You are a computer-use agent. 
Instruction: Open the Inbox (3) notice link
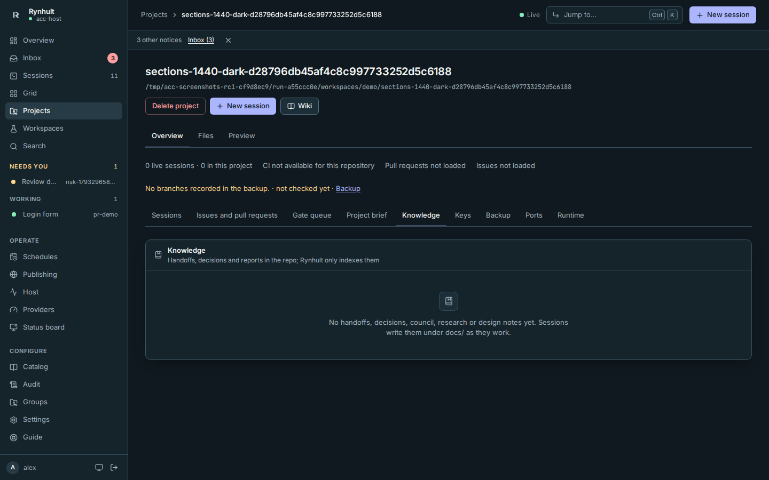point(201,40)
